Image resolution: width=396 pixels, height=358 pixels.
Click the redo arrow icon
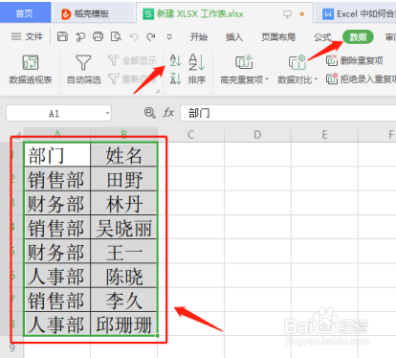pyautogui.click(x=151, y=37)
